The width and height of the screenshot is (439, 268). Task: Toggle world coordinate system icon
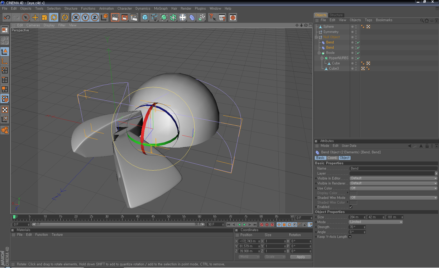(104, 18)
